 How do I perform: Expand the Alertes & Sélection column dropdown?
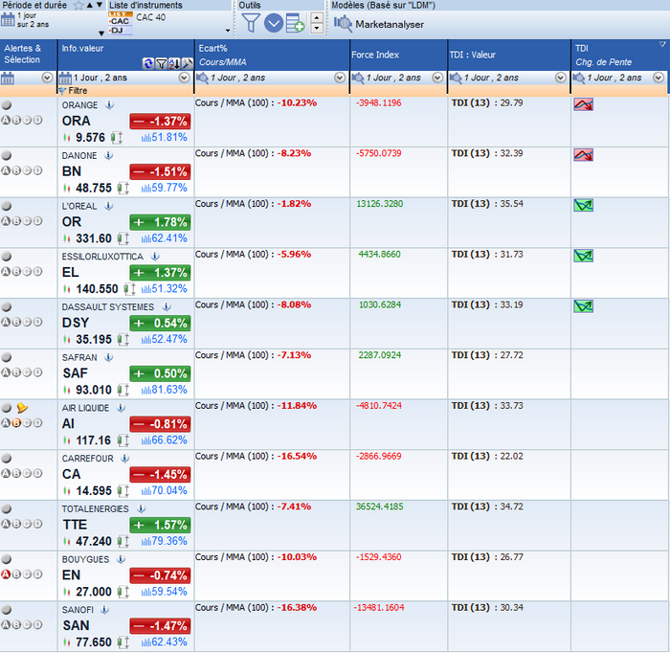(x=47, y=78)
